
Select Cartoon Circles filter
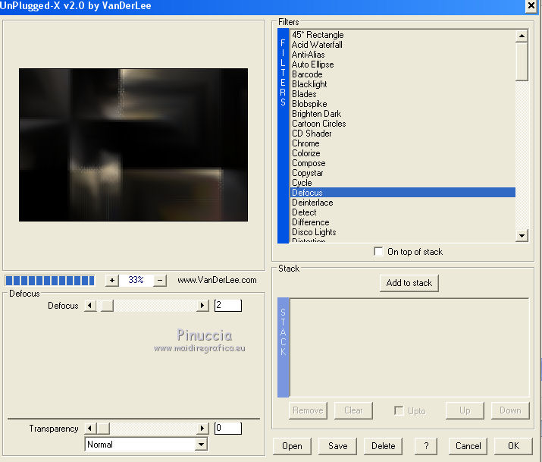tap(403, 124)
